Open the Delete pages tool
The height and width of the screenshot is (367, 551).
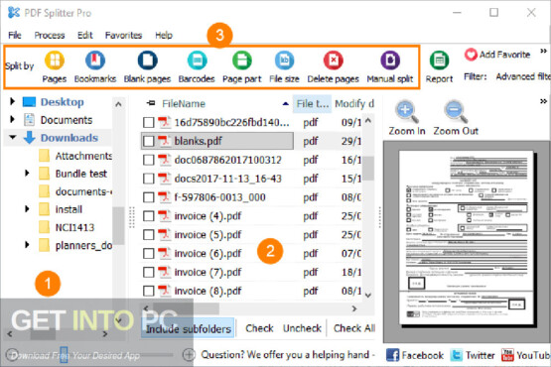(334, 61)
